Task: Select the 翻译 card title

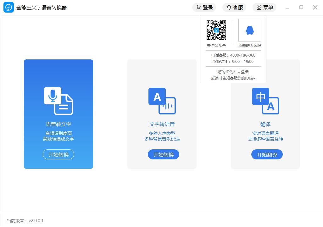Action: point(265,124)
